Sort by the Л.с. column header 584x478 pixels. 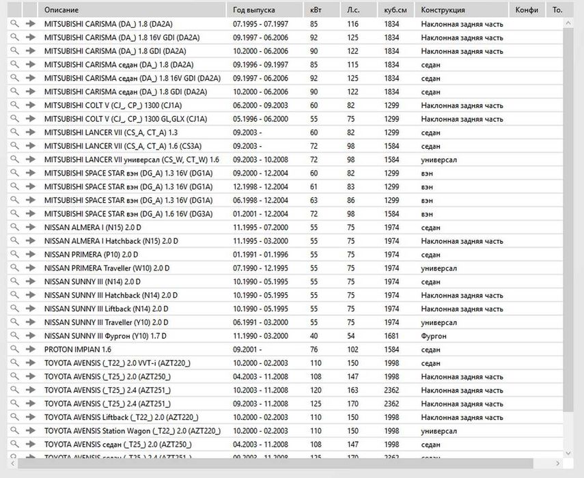click(x=359, y=10)
